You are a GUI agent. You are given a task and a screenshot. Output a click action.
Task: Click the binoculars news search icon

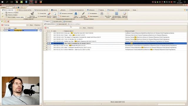76,14
